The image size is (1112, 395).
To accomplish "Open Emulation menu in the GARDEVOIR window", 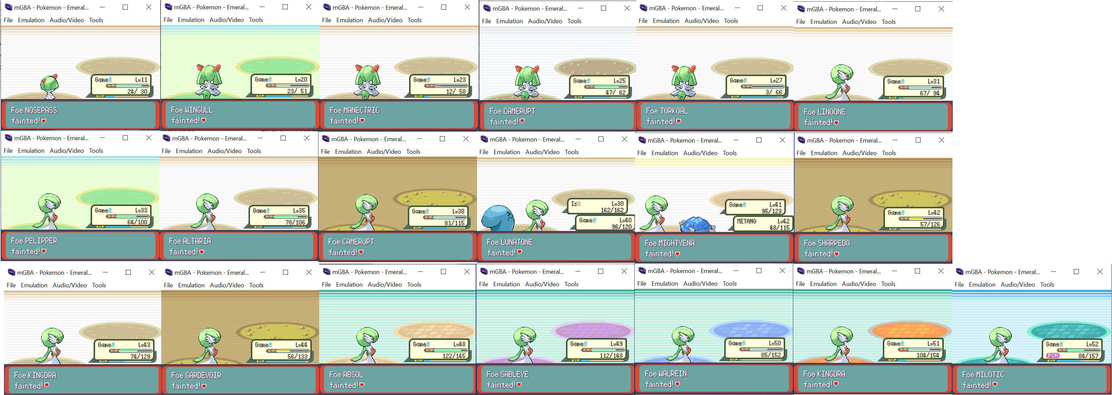I will tap(191, 285).
